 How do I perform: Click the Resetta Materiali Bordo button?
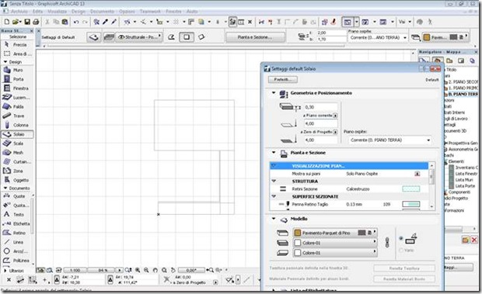[x=404, y=279]
